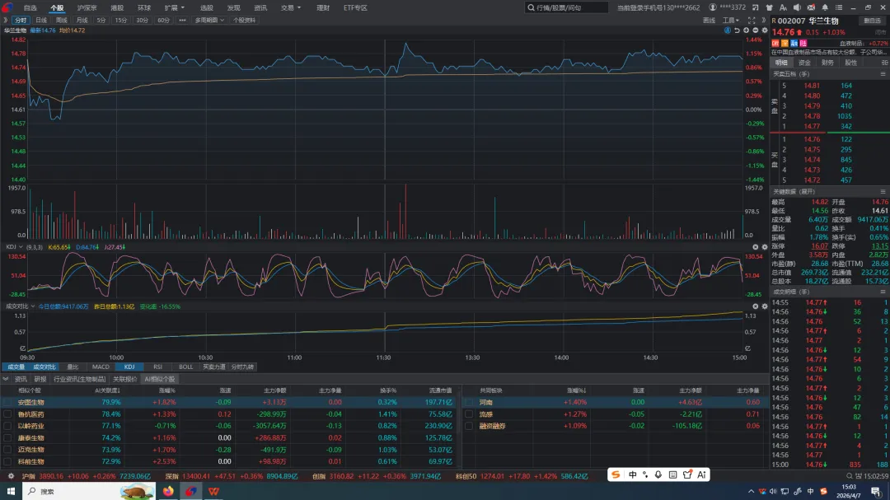Tick checkbox for 康泰生物 row

[x=7, y=438]
